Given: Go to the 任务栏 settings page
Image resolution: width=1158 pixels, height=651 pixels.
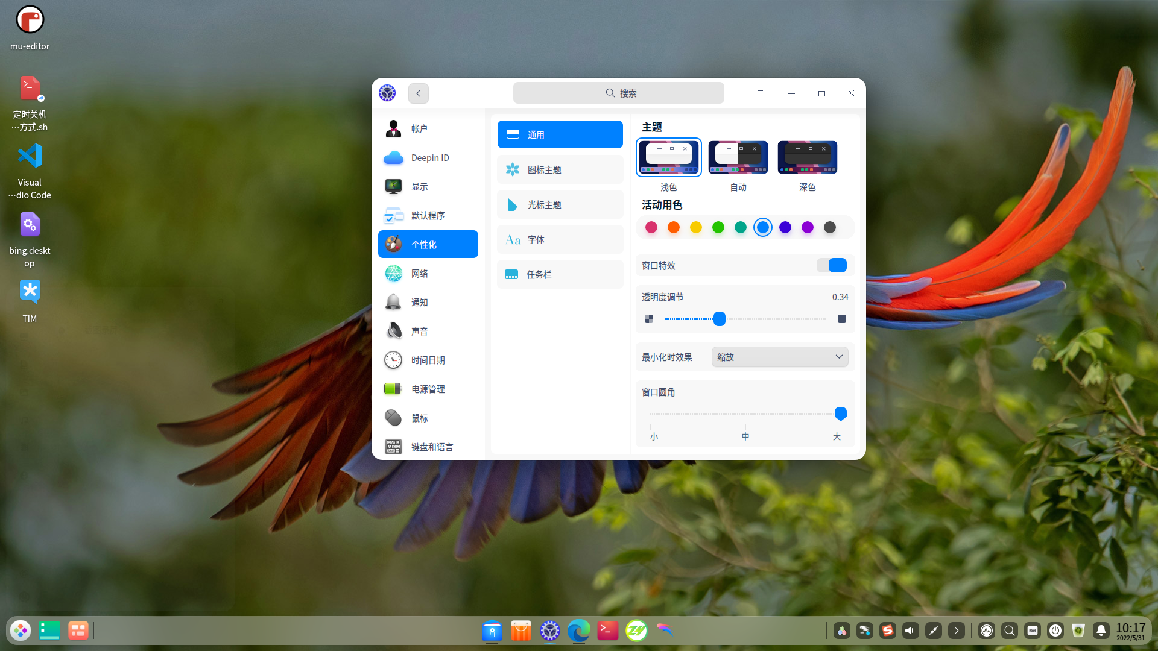Looking at the screenshot, I should tap(560, 274).
